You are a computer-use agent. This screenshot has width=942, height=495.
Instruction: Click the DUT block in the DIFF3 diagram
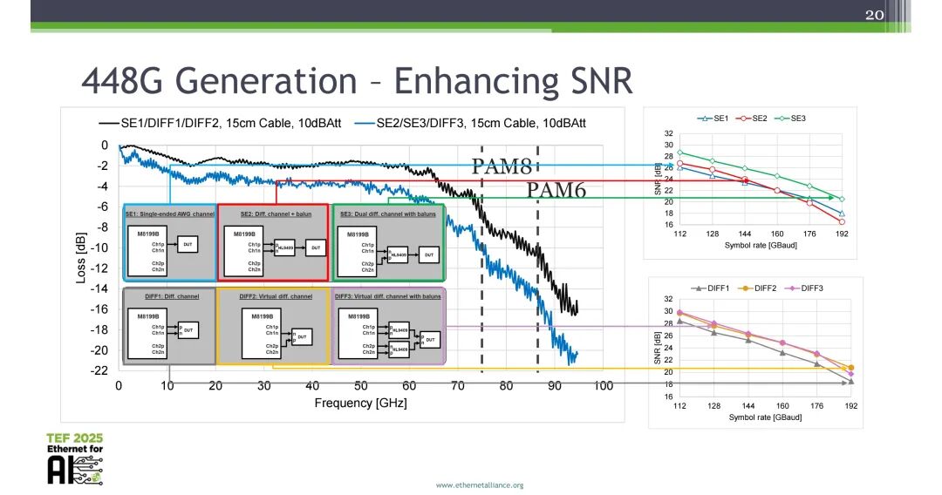[430, 340]
